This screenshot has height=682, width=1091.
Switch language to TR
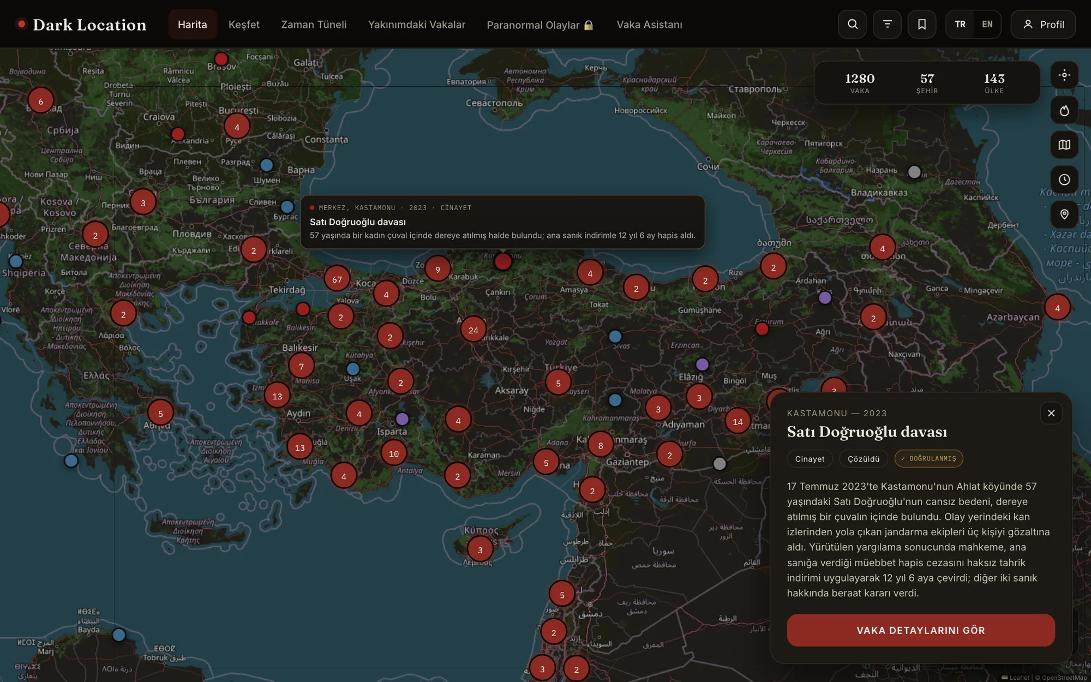click(x=960, y=25)
